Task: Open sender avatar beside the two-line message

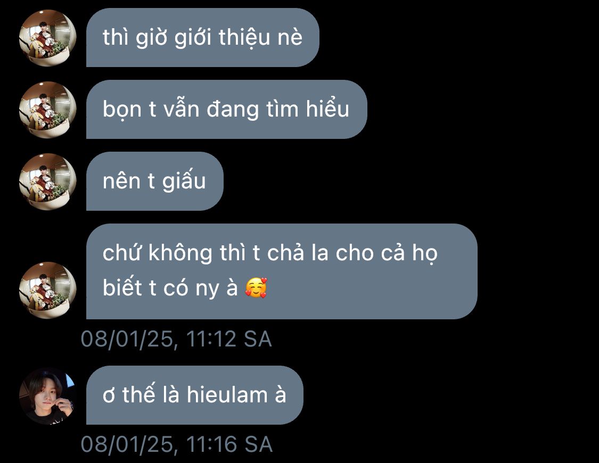Action: [x=48, y=290]
